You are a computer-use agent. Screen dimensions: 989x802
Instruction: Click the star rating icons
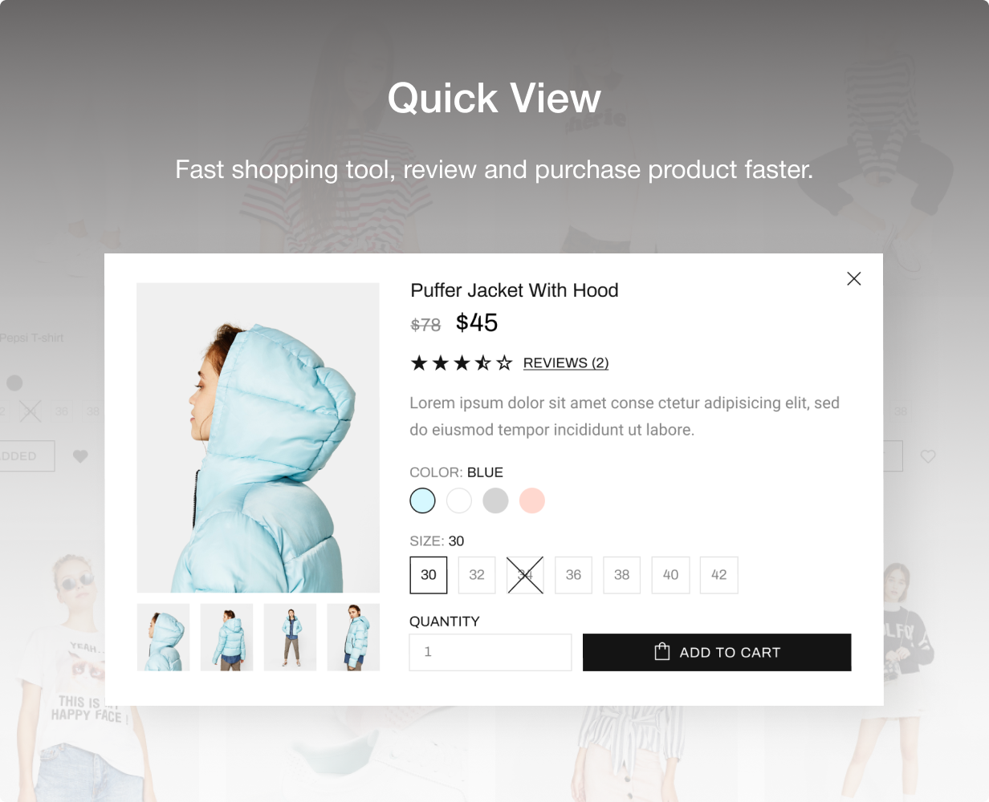coord(462,363)
